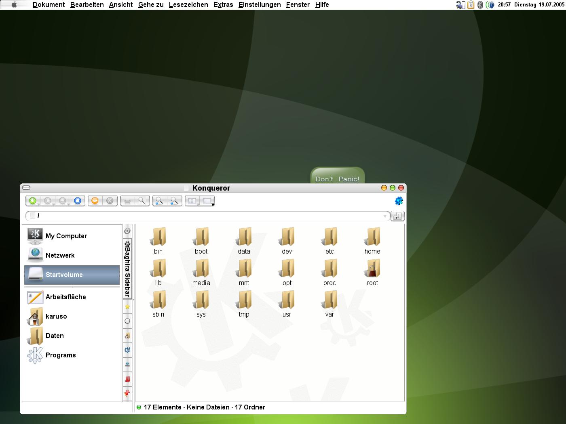Select Startvolume in the sidebar

point(72,275)
